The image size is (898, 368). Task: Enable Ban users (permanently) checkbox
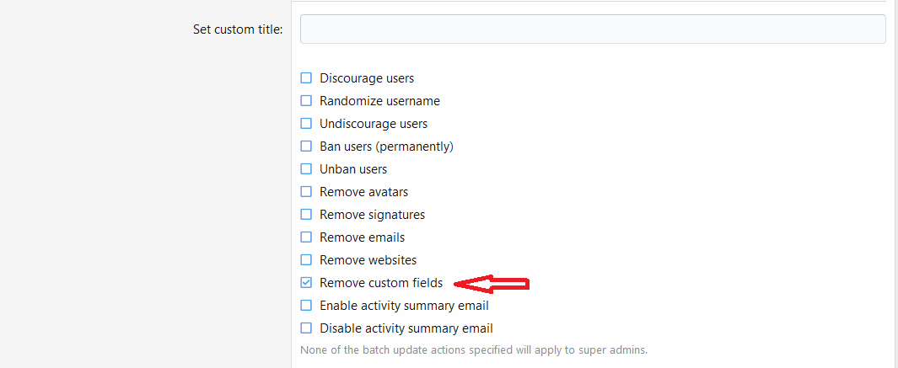(306, 147)
